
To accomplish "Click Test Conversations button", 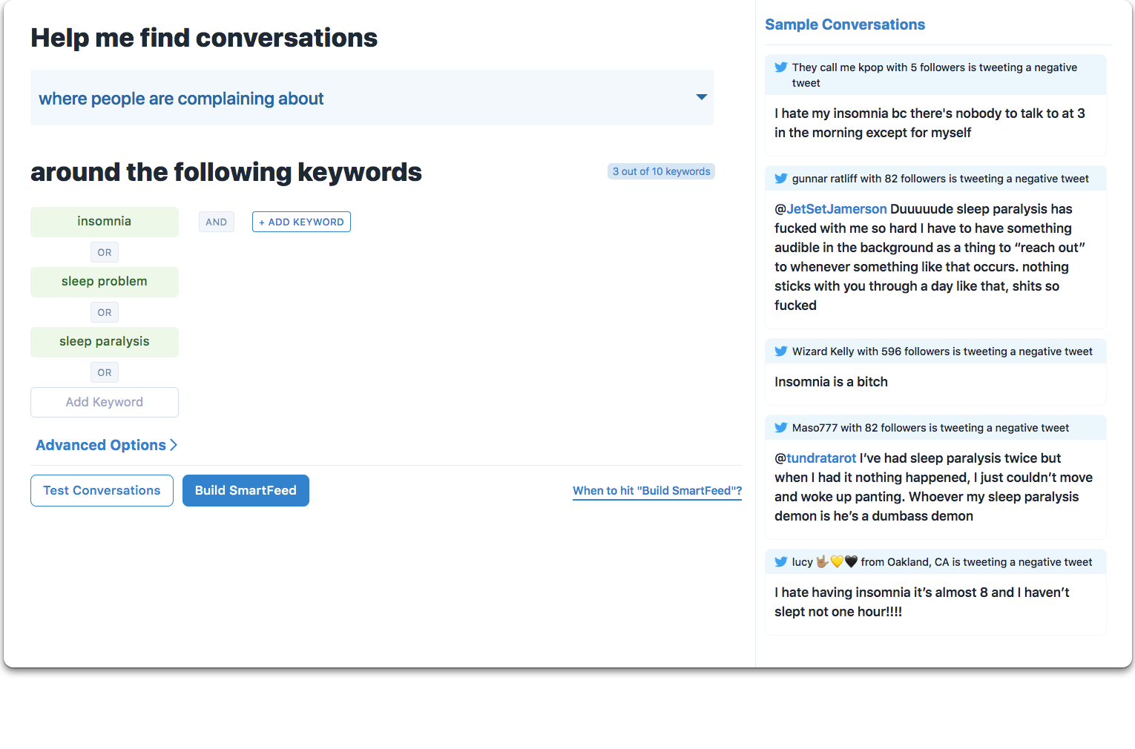I will pos(102,490).
